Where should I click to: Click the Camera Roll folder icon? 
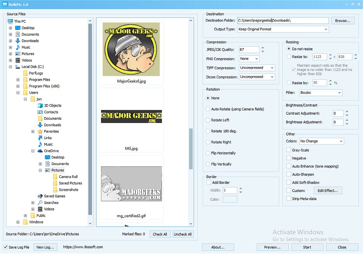[x=55, y=177]
